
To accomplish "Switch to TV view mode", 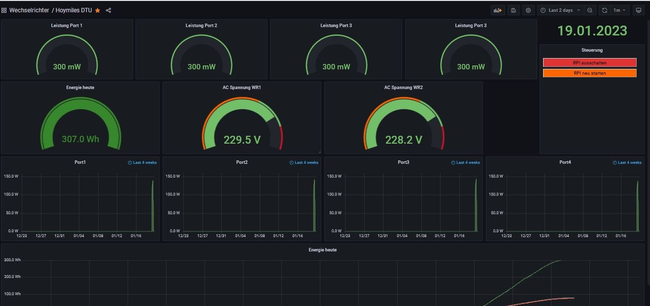I will pyautogui.click(x=639, y=10).
